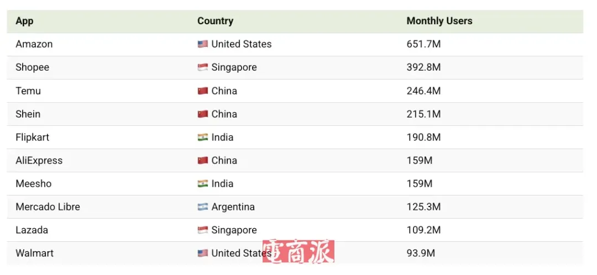Select the India flag in the Flipkart row
Viewport: 597px width, 275px height.
pos(203,137)
